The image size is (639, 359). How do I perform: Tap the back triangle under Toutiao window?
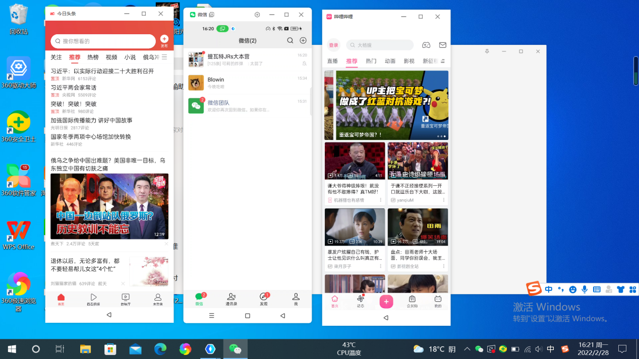[109, 315]
